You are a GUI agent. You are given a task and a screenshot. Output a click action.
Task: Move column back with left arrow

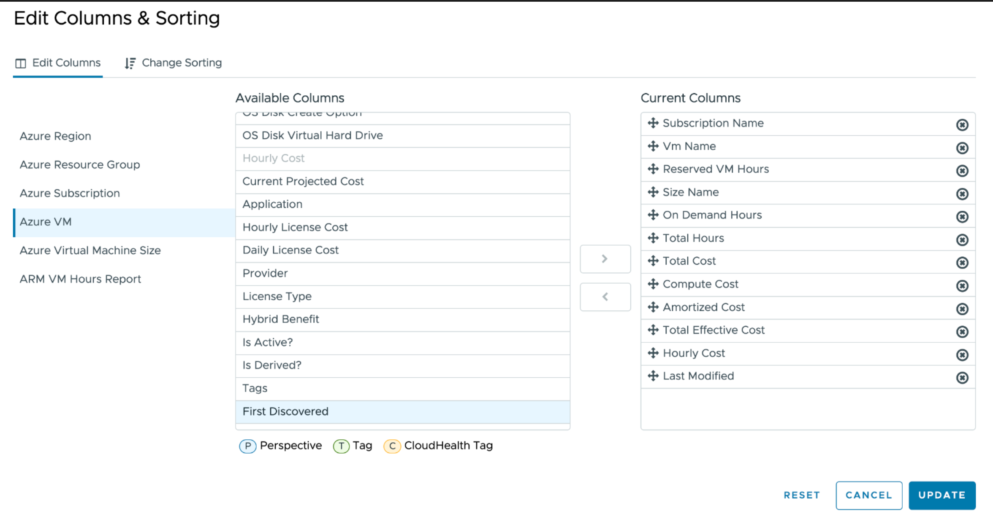pos(605,297)
